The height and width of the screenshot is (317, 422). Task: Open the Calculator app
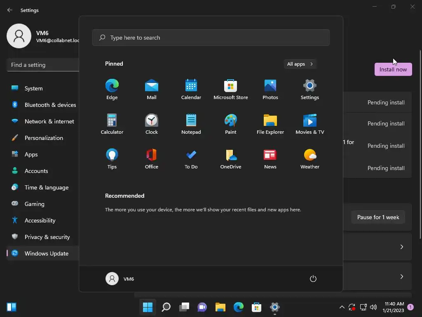click(x=112, y=124)
